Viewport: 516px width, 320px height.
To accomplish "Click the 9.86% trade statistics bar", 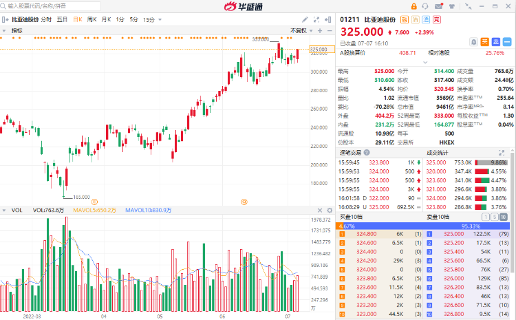I will [491, 162].
